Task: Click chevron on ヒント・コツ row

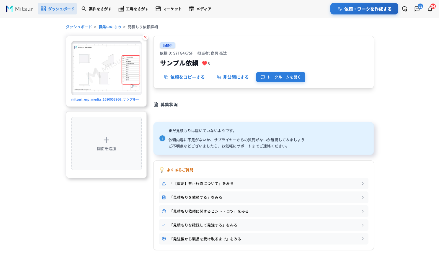Action: click(363, 211)
